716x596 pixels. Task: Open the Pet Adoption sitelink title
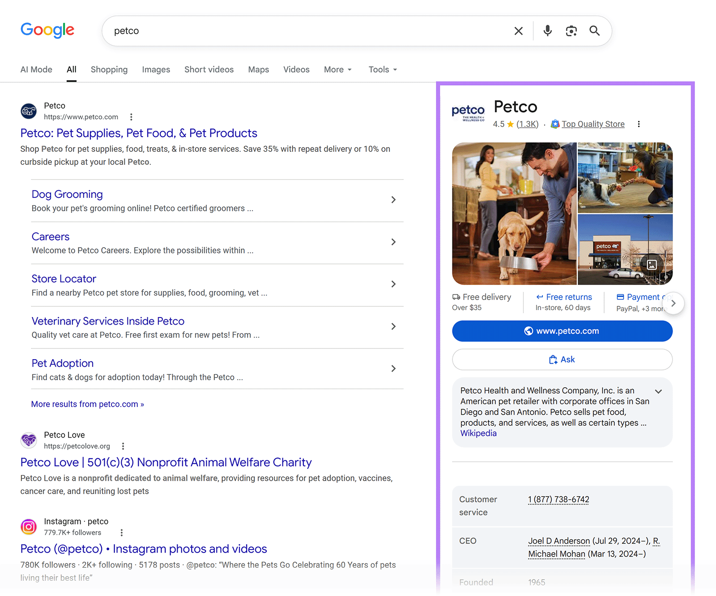[63, 363]
